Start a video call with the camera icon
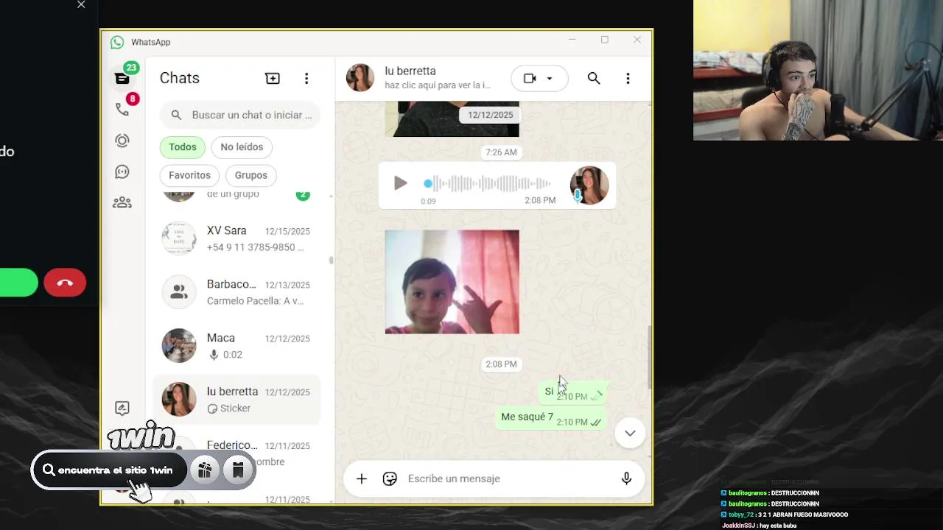 530,78
